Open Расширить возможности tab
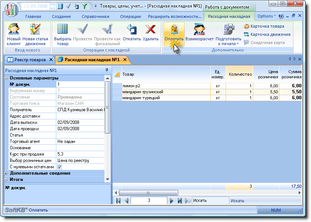Screen dimensions: 311x222 coord(175,16)
